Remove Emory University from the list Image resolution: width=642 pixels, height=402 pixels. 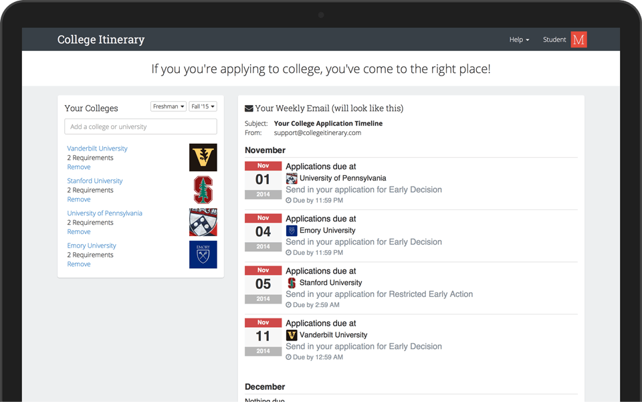coord(79,264)
